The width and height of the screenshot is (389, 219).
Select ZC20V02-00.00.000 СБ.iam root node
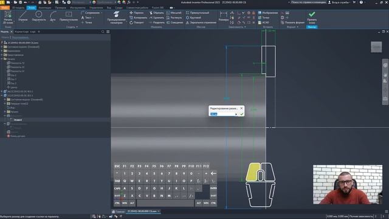[x=21, y=43]
